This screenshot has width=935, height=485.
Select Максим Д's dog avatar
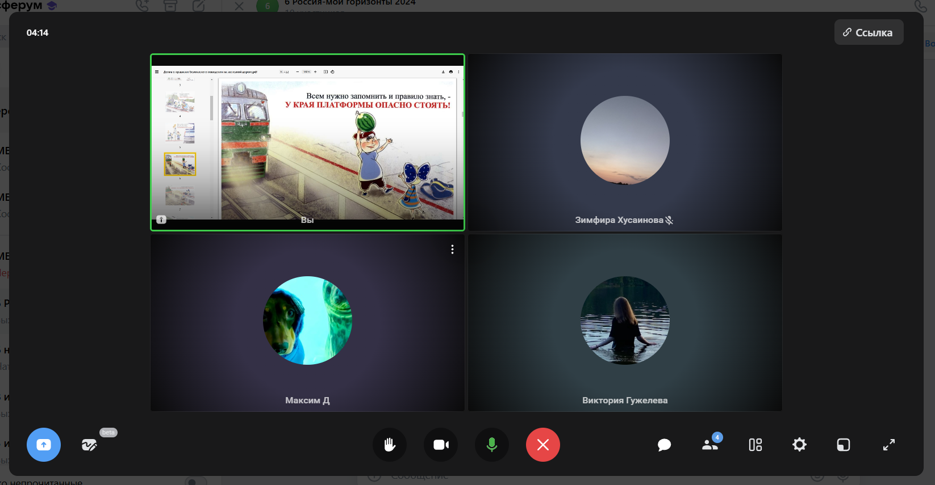[x=307, y=320]
